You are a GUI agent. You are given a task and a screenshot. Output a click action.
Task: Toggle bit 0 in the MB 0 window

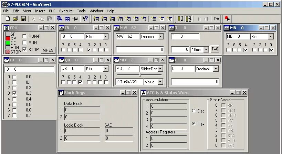tap(271, 50)
